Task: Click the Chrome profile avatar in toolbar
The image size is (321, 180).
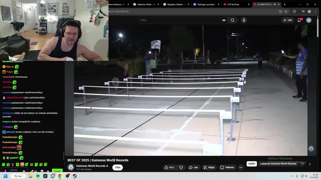Action: click(309, 11)
